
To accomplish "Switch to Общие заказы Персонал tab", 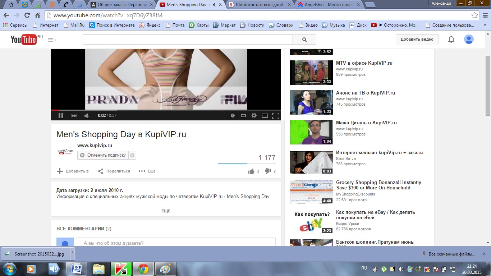I will (122, 5).
